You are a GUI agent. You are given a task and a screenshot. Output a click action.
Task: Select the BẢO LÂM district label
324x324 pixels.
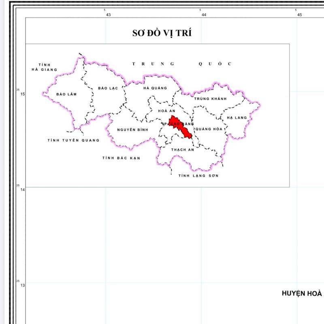[66, 94]
